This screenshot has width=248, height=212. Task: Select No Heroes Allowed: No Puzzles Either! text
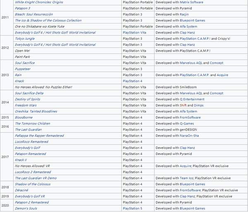[x=43, y=87]
